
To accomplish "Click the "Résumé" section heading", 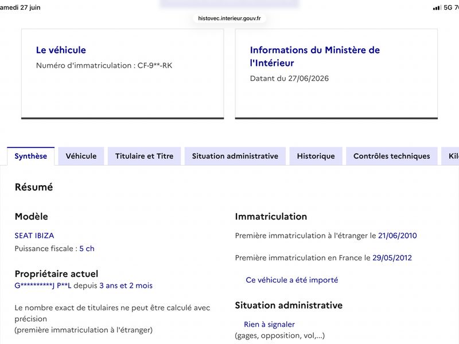I will [34, 187].
